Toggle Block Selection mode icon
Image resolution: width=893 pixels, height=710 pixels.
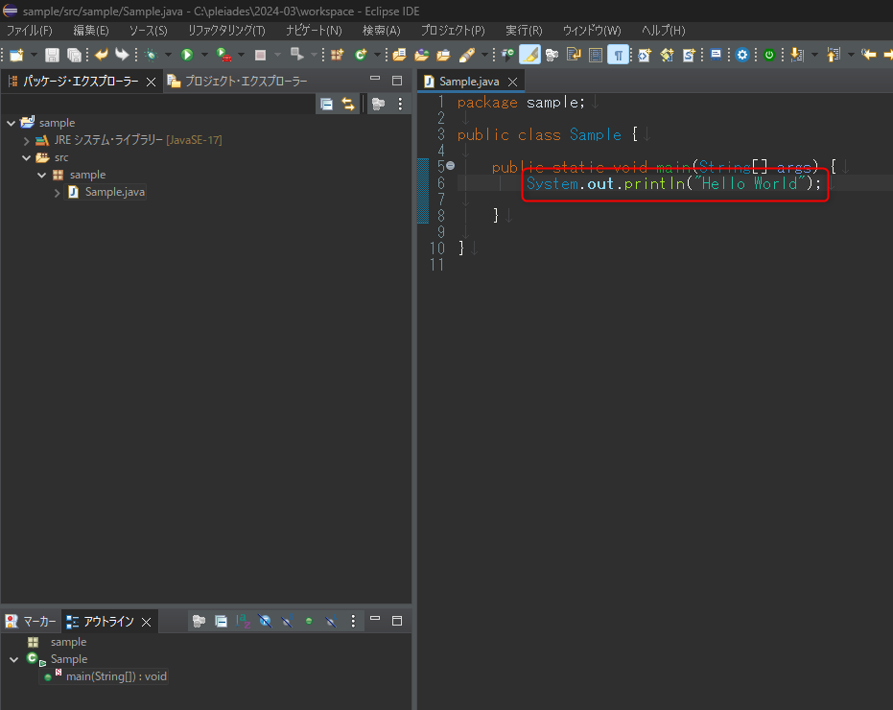[x=596, y=55]
